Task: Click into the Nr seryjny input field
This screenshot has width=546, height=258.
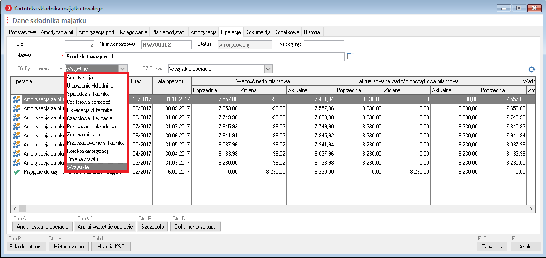Action: click(324, 44)
